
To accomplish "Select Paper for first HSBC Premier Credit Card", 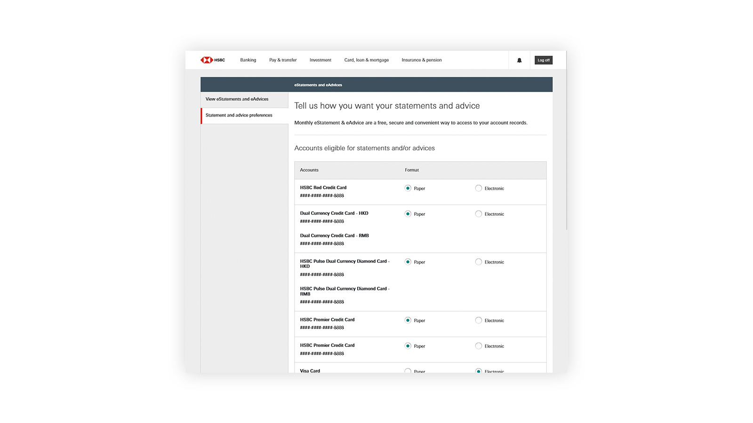I will (408, 320).
